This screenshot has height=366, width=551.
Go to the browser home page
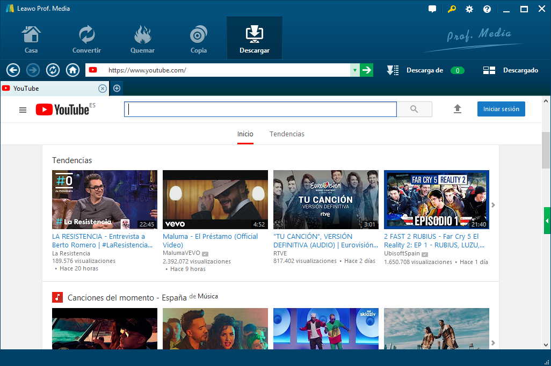[73, 70]
